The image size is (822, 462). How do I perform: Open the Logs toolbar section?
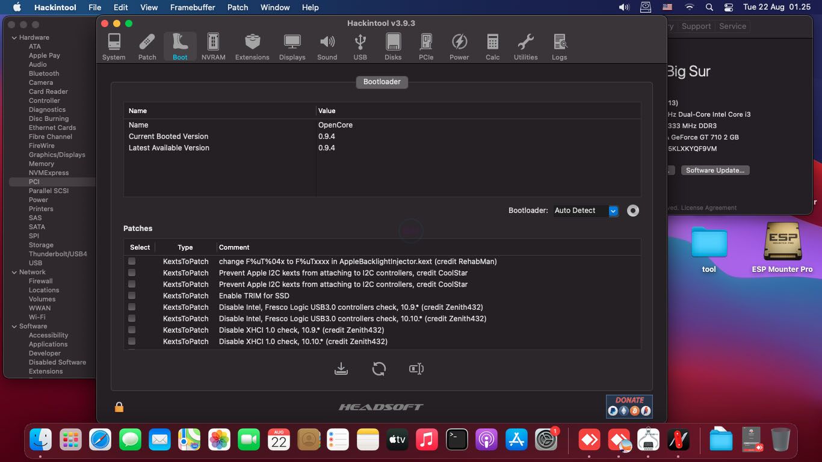point(559,47)
